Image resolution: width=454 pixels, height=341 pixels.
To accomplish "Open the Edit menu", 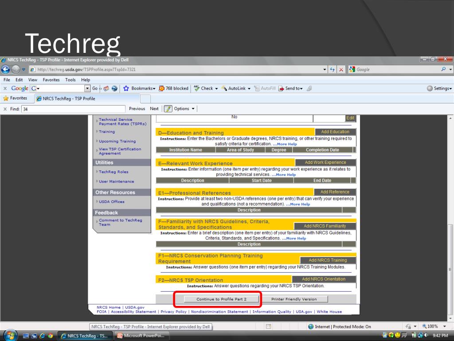I will pos(19,80).
